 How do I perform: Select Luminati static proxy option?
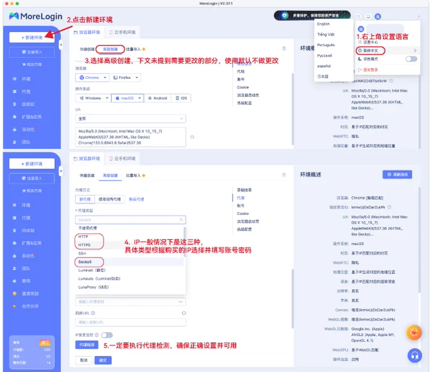92,270
